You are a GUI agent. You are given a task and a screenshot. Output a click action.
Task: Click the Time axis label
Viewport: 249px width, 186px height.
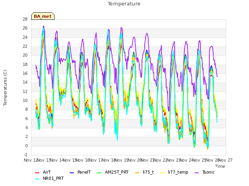(220, 166)
